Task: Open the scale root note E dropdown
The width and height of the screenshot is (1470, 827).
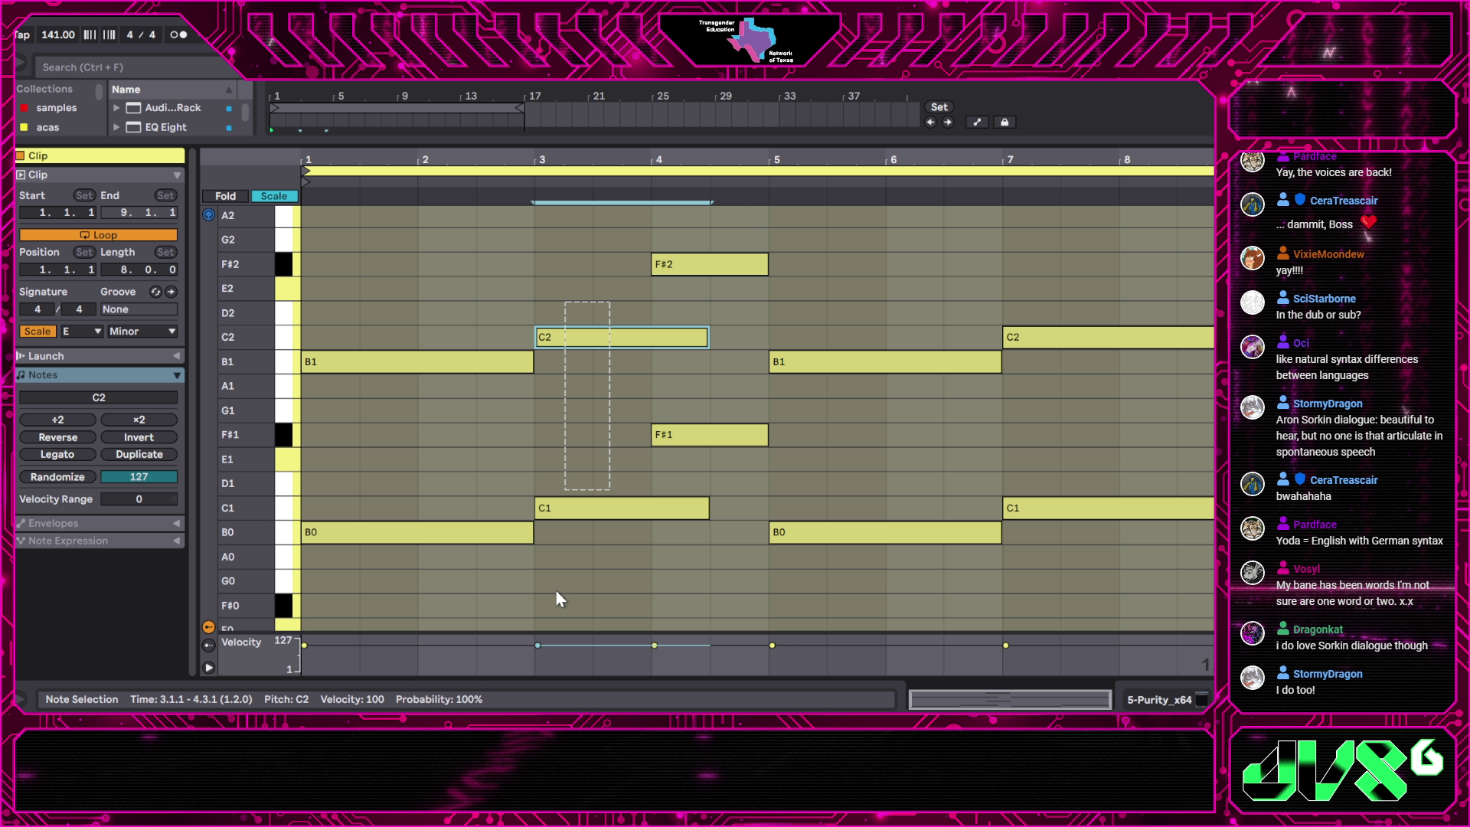Action: coord(82,332)
